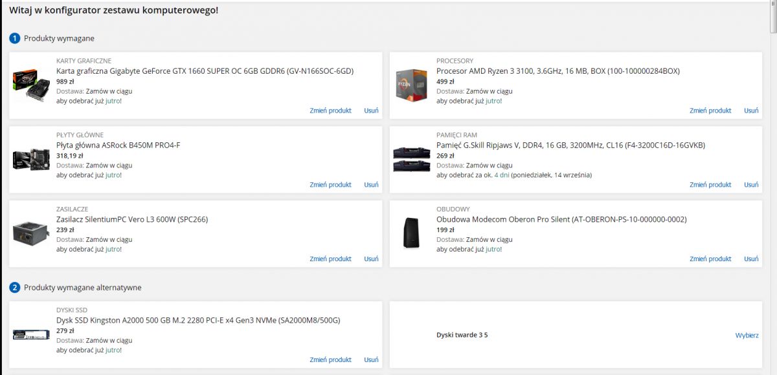Open Obudowa Modecom Oberon Pro Silent title
This screenshot has width=777, height=375.
(561, 220)
